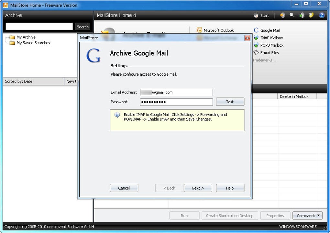Close the MailStore dialog with red X
Image resolution: width=330 pixels, height=233 pixels.
coord(247,38)
